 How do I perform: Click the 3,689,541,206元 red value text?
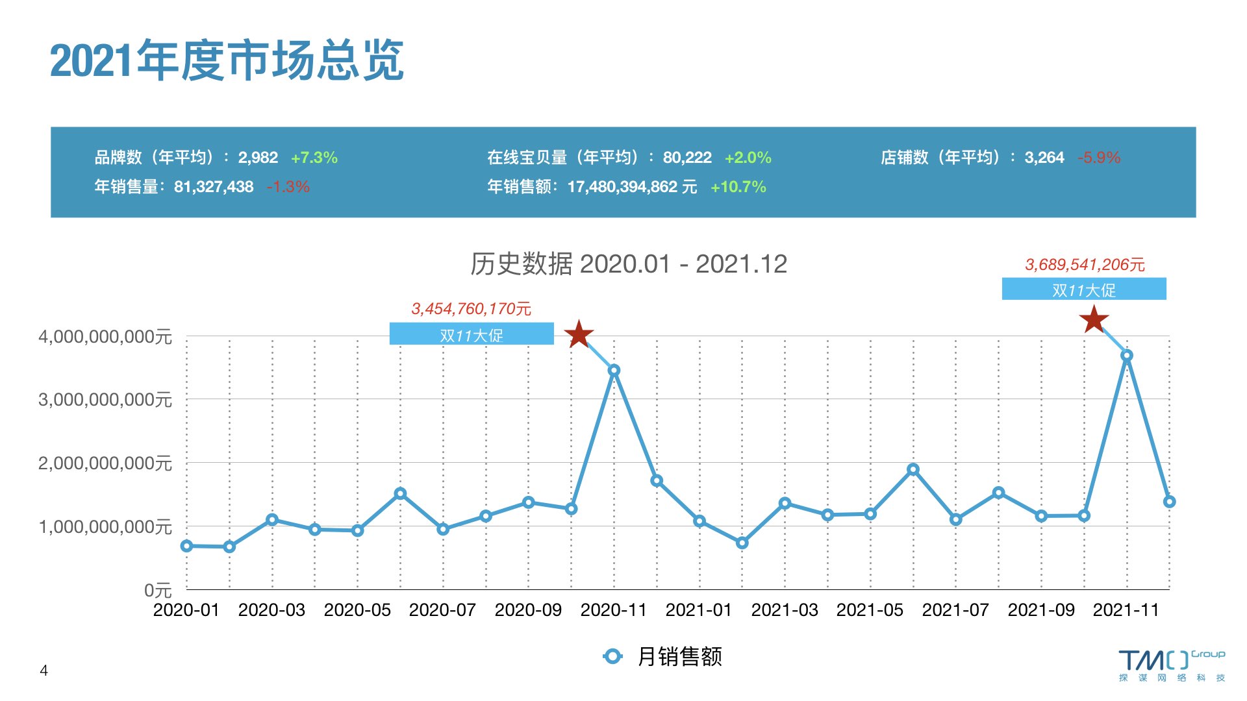tap(1085, 265)
